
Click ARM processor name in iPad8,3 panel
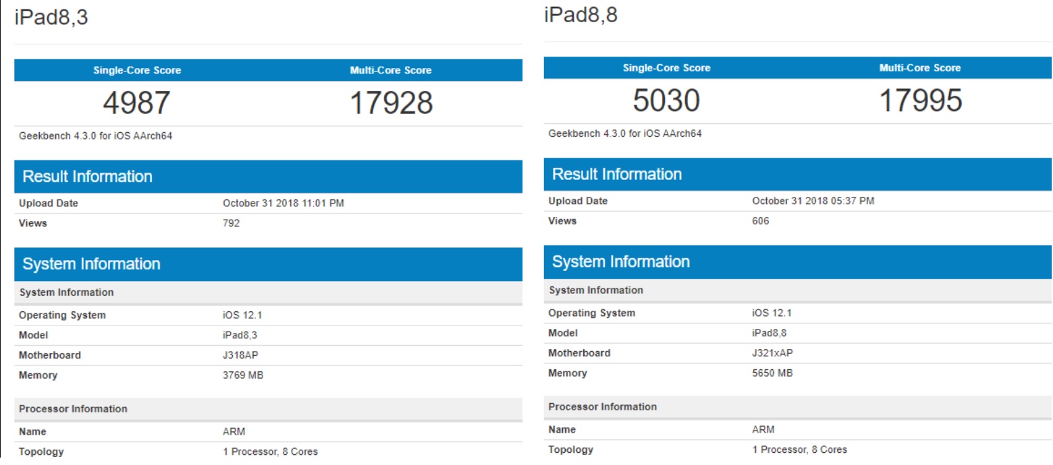point(234,432)
